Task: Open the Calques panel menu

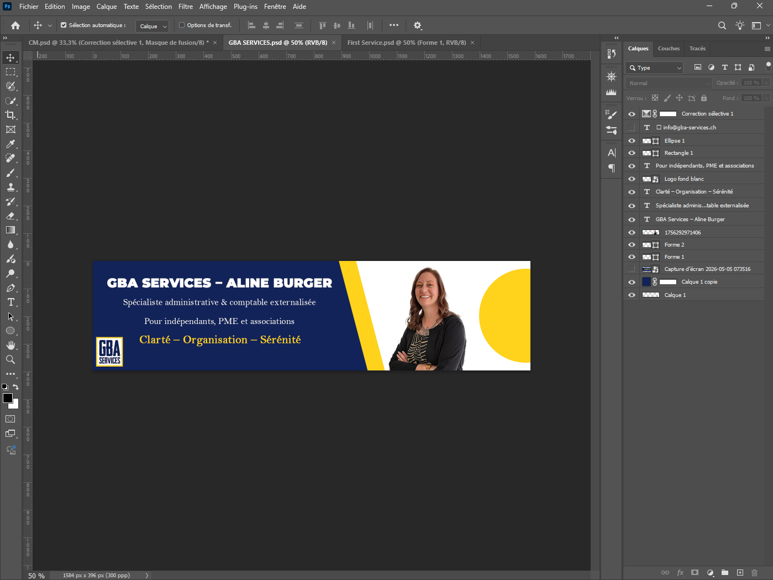Action: (767, 49)
